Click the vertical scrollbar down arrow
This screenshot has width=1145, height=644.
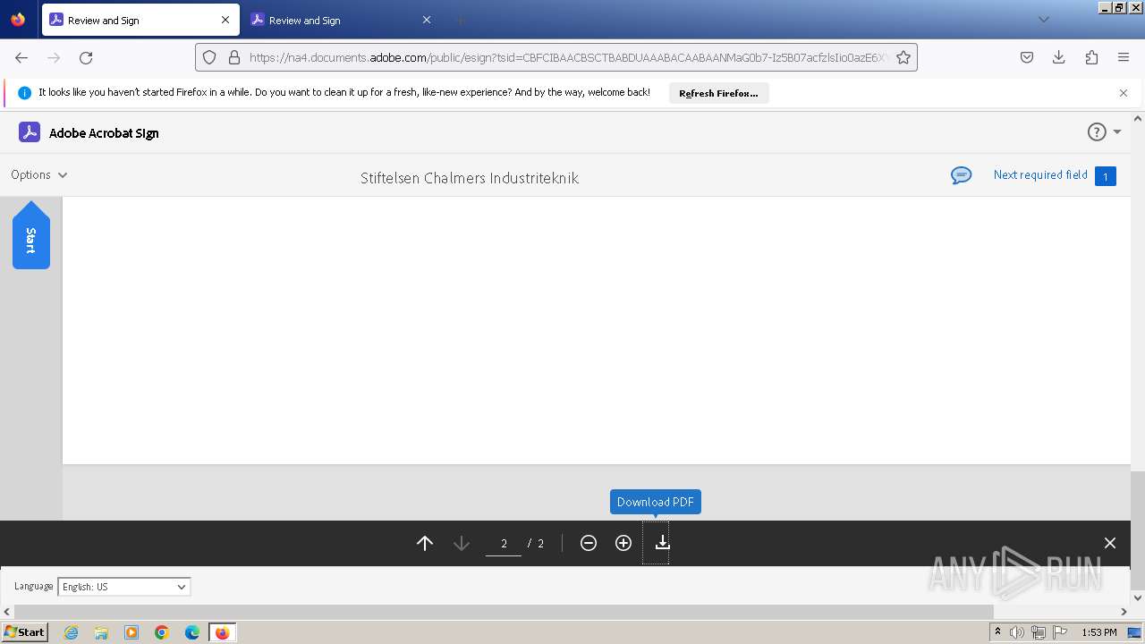pyautogui.click(x=1138, y=597)
